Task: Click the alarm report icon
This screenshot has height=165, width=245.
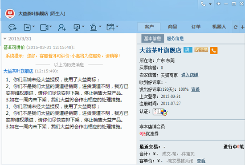Action: (x=94, y=27)
